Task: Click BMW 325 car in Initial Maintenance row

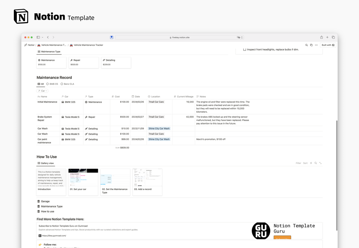Action: 68,102
